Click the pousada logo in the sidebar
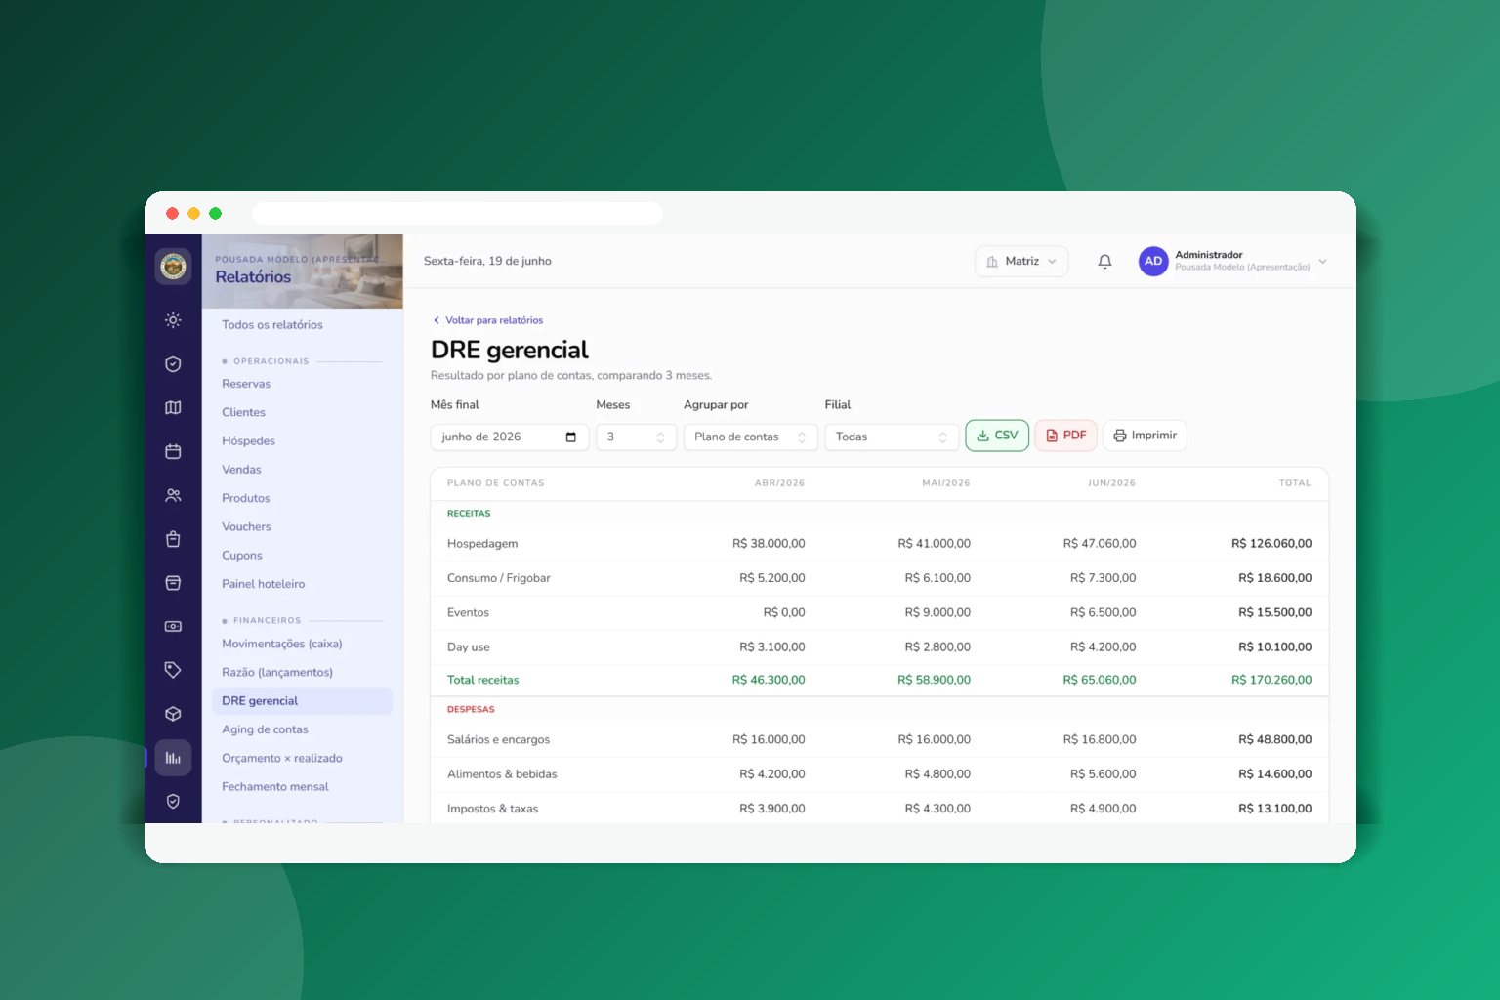Viewport: 1500px width, 1000px height. [x=173, y=265]
